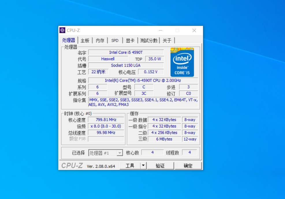The image size is (285, 199).
Task: Click the 扩展系列 value '6'
Action: tap(98, 93)
